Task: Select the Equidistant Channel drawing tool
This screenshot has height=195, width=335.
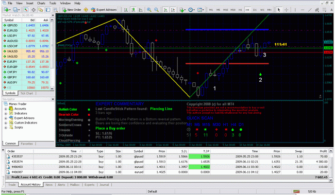Action: tap(317, 10)
